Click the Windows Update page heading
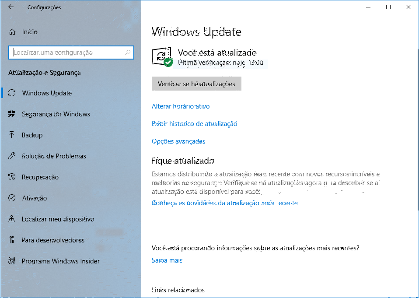This screenshot has height=298, width=419. pyautogui.click(x=196, y=32)
